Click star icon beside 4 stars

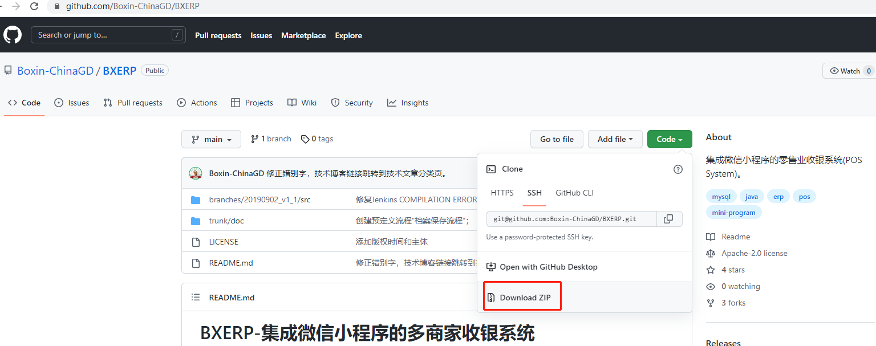pyautogui.click(x=711, y=270)
